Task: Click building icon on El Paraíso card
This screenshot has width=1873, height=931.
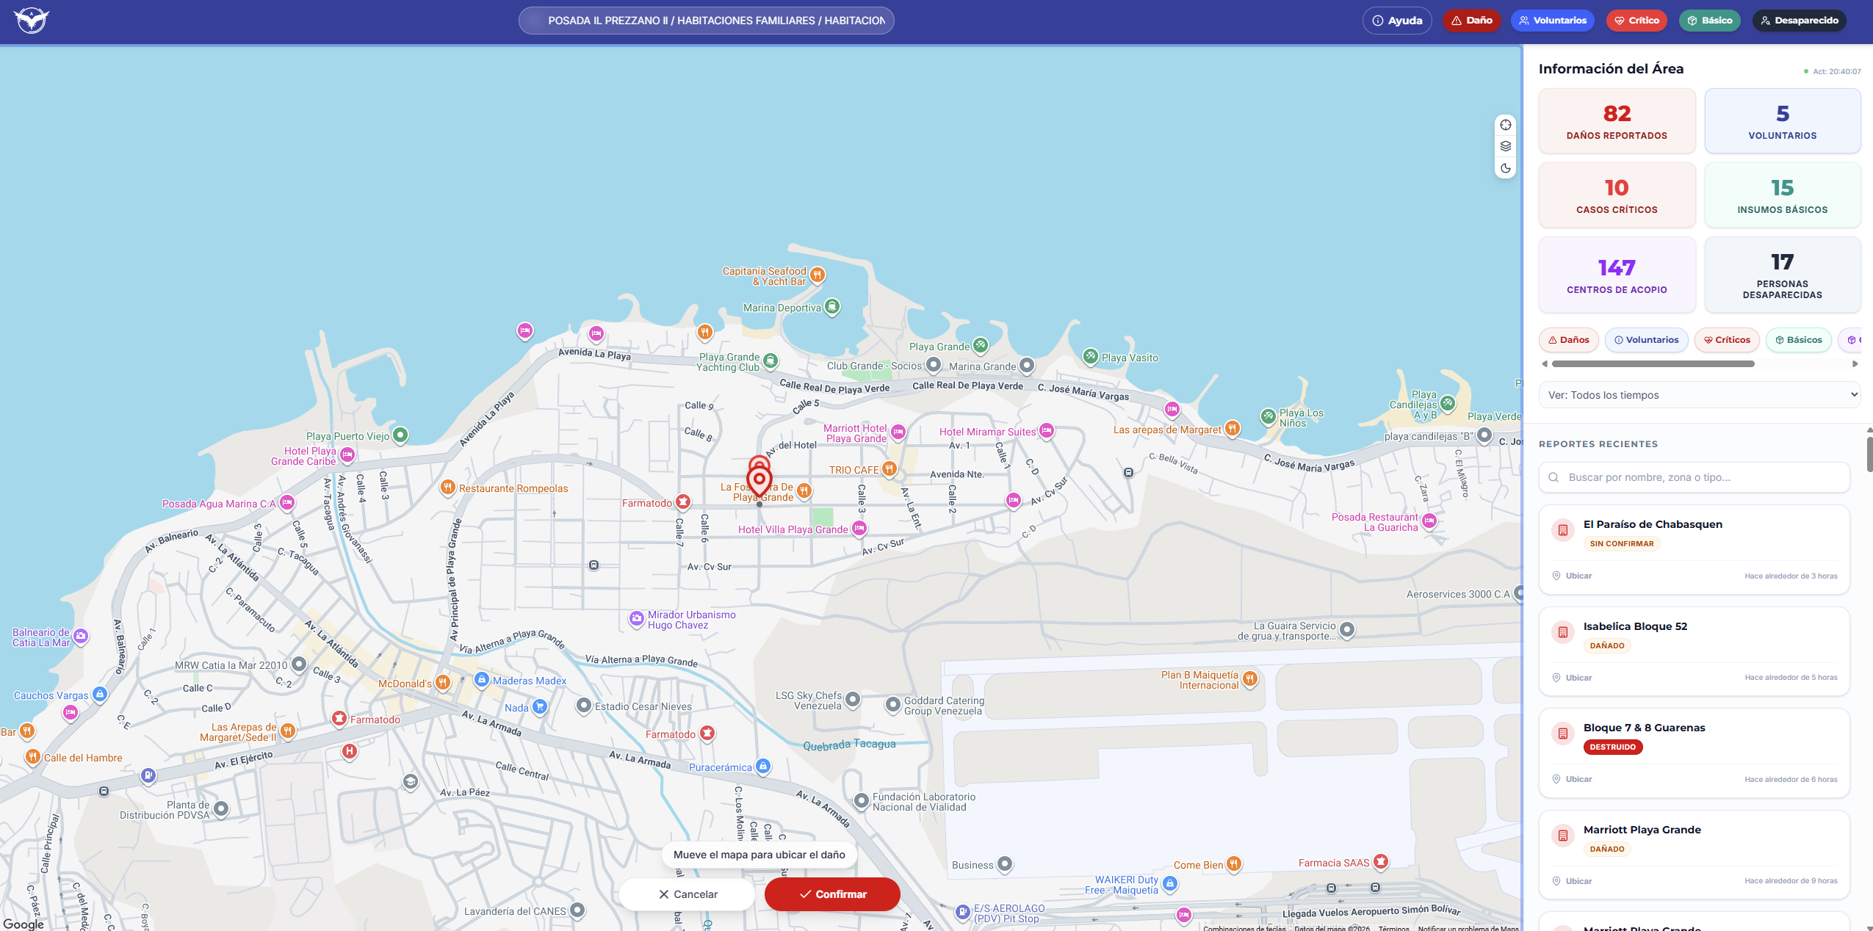Action: [x=1563, y=530]
